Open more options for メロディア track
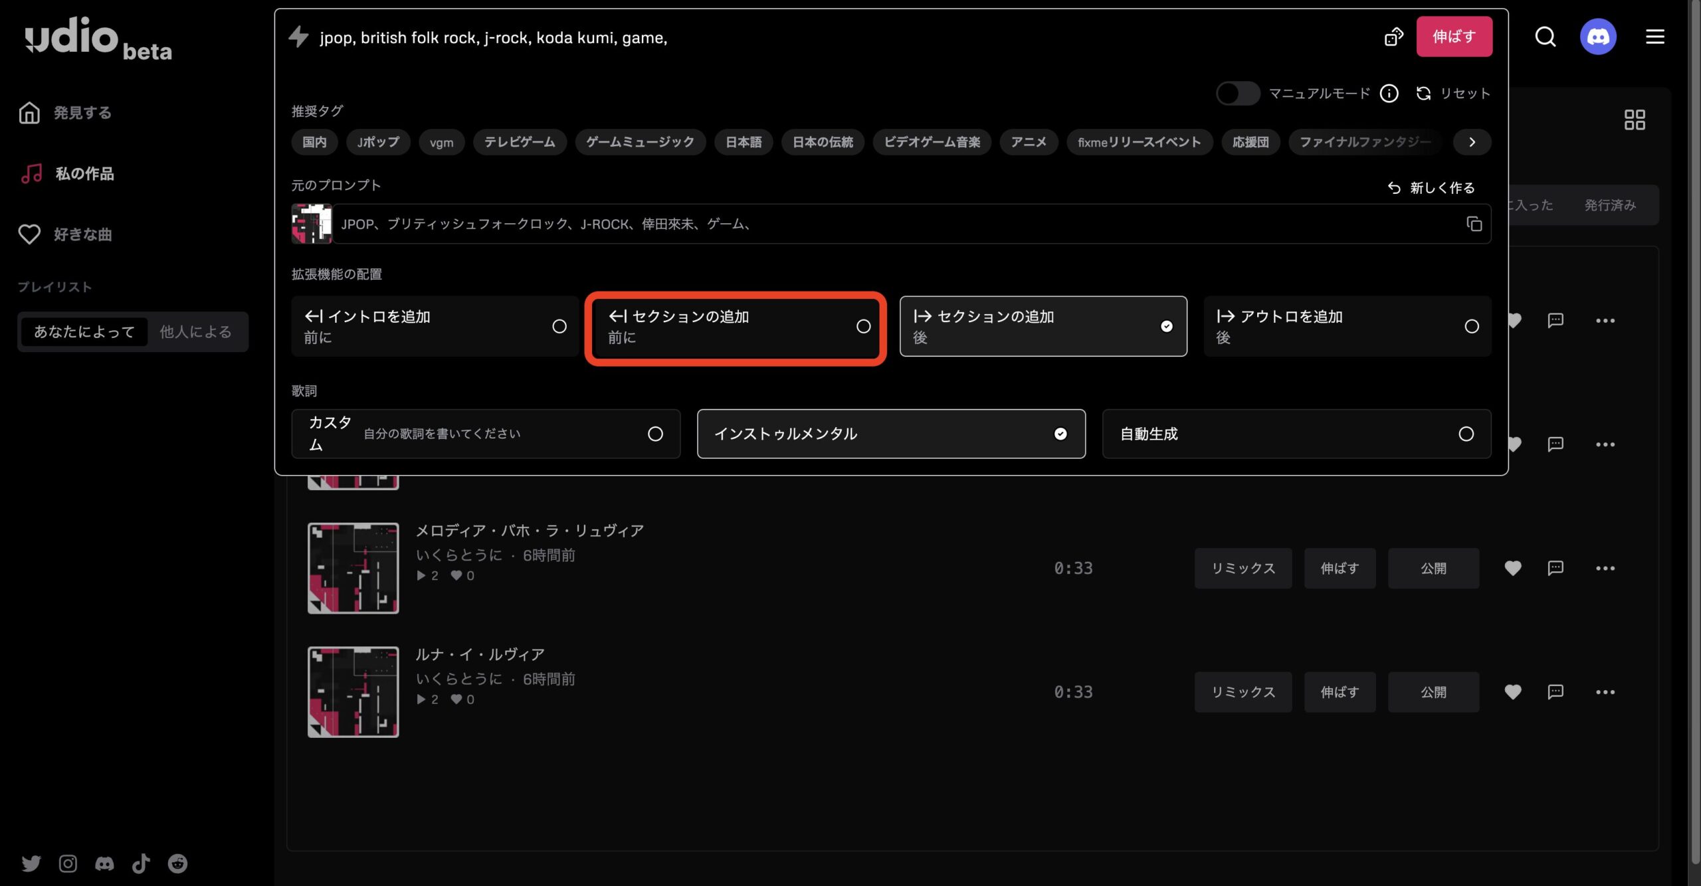Screen dimensions: 1701x886 coord(1605,569)
